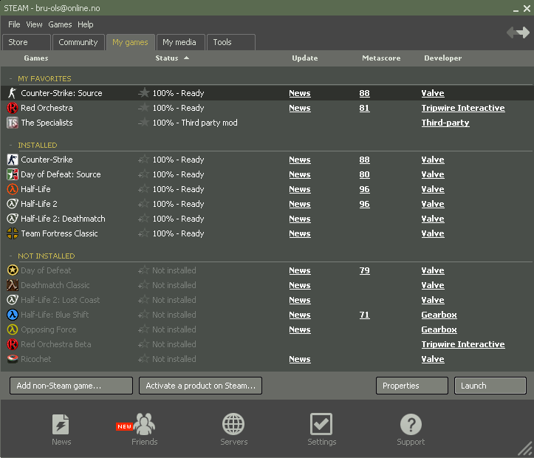534x458 pixels.
Task: Switch to the Tools tab
Action: tap(231, 42)
